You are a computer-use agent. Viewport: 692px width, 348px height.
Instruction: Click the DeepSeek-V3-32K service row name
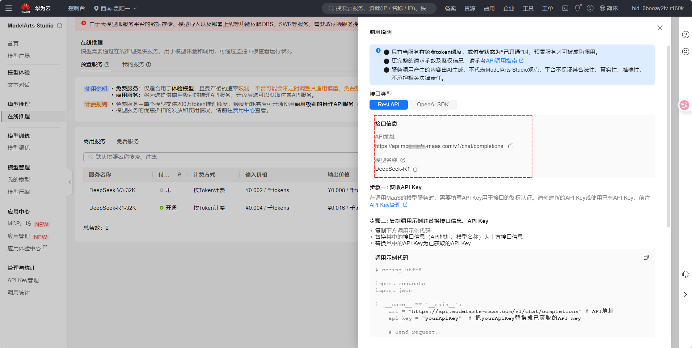point(113,190)
